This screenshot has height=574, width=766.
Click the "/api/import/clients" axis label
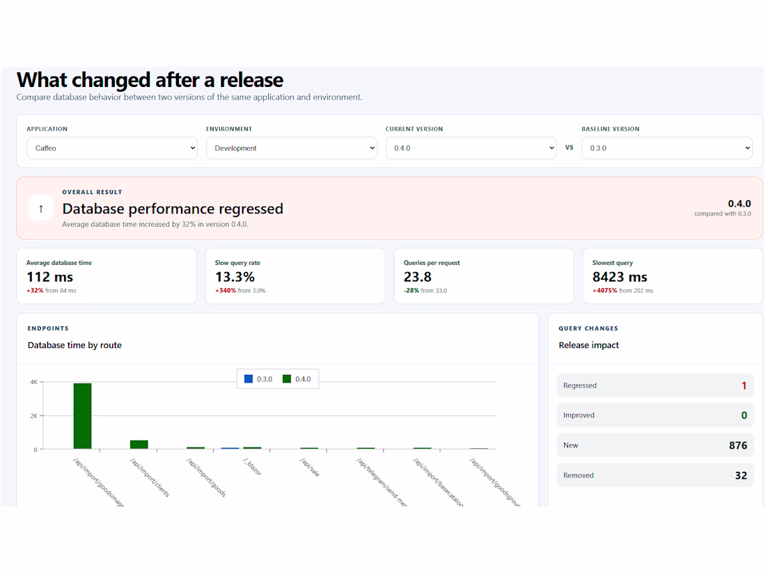click(x=150, y=478)
